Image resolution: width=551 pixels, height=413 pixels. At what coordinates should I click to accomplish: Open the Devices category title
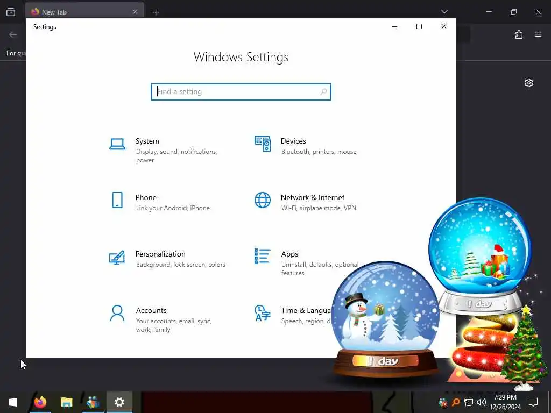[293, 141]
